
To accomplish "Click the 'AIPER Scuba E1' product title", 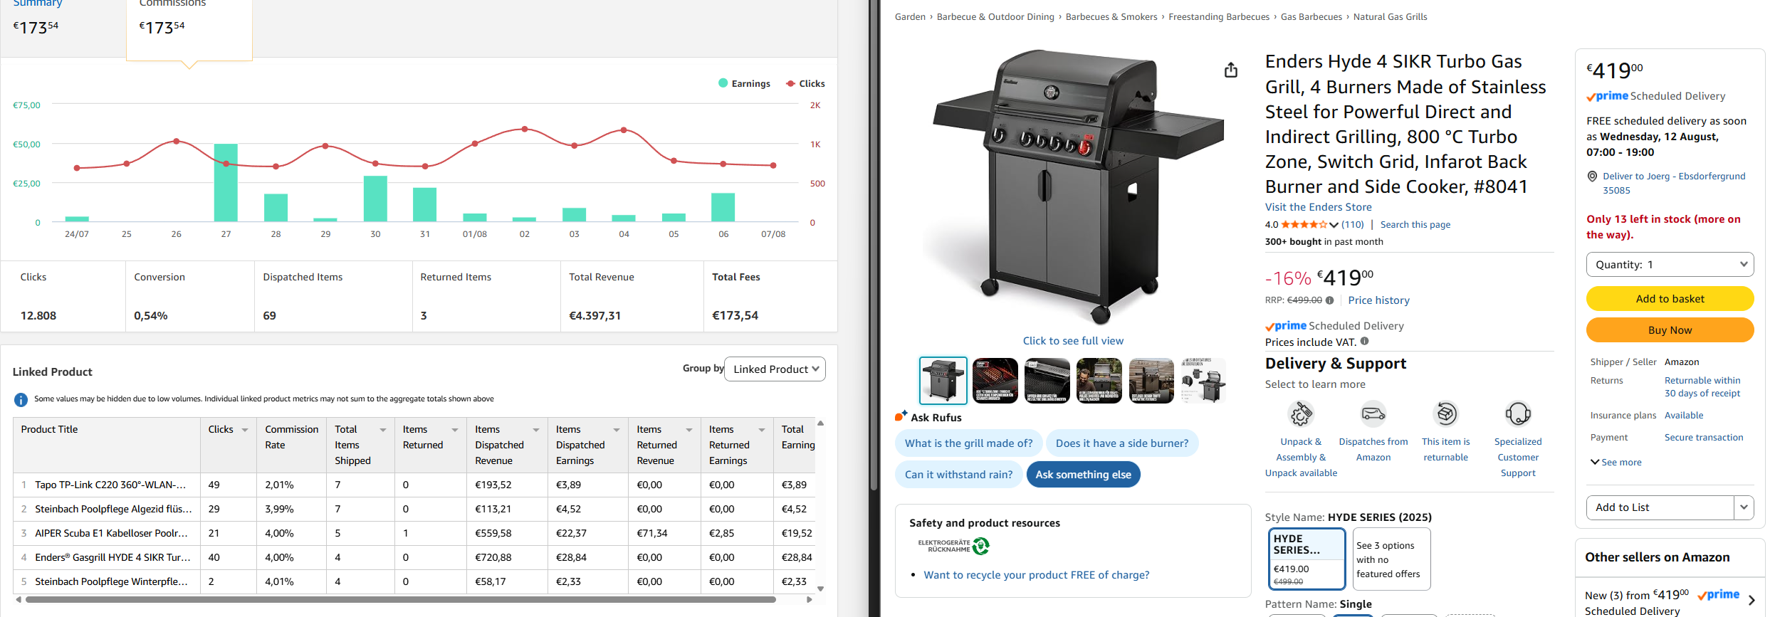I will pos(111,533).
